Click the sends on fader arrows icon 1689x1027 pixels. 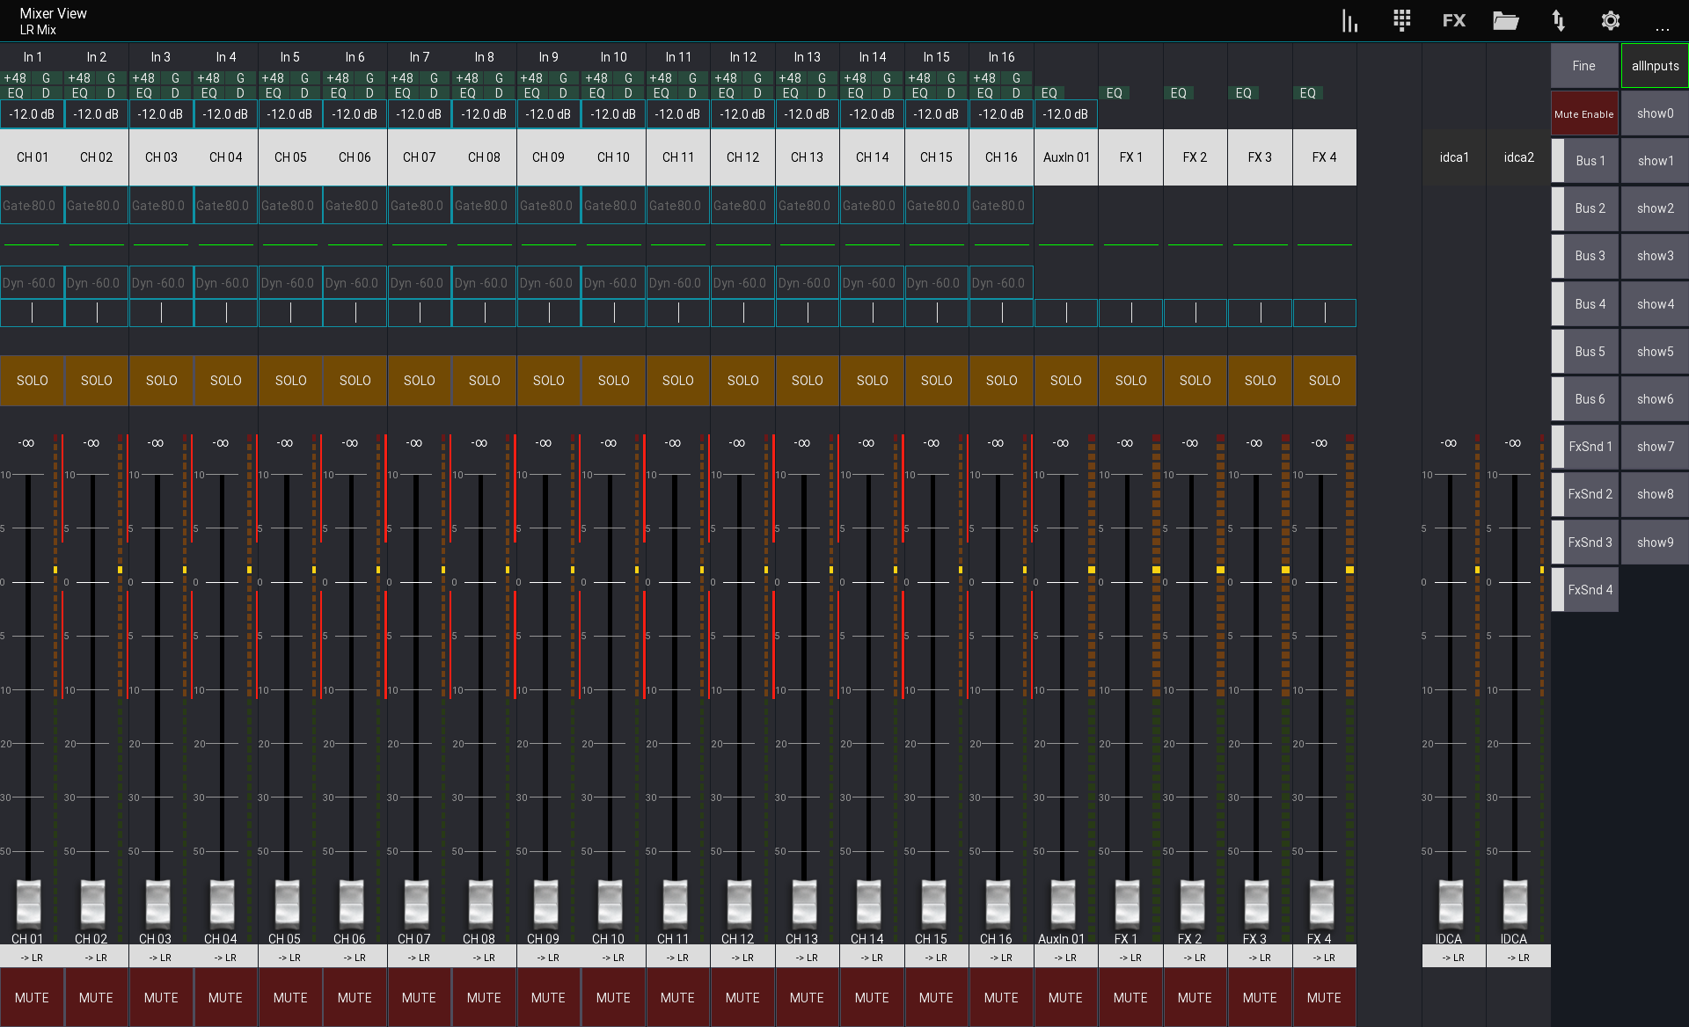[x=1558, y=20]
